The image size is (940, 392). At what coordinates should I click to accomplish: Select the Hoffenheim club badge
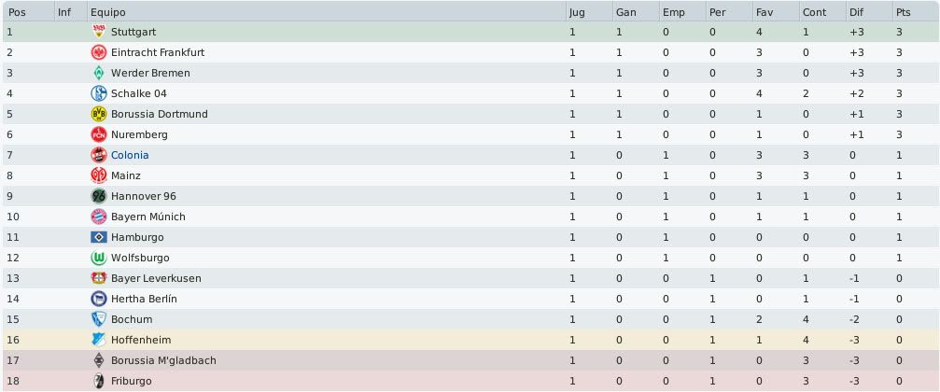coord(98,340)
